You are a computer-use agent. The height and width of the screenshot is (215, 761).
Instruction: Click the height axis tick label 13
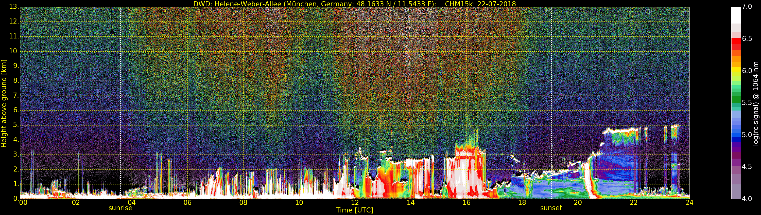[14, 7]
